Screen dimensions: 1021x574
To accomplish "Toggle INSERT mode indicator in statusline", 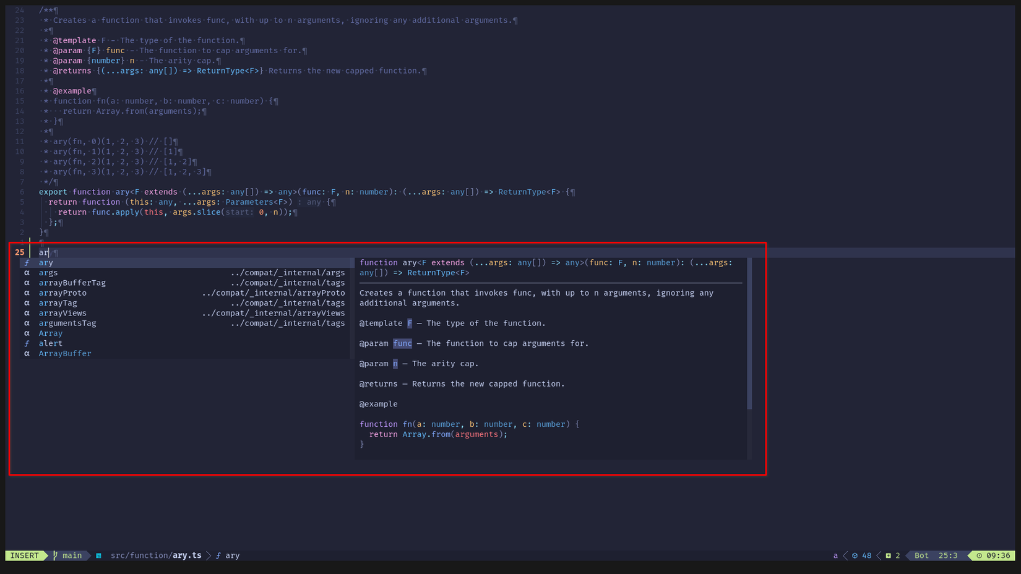I will point(25,555).
